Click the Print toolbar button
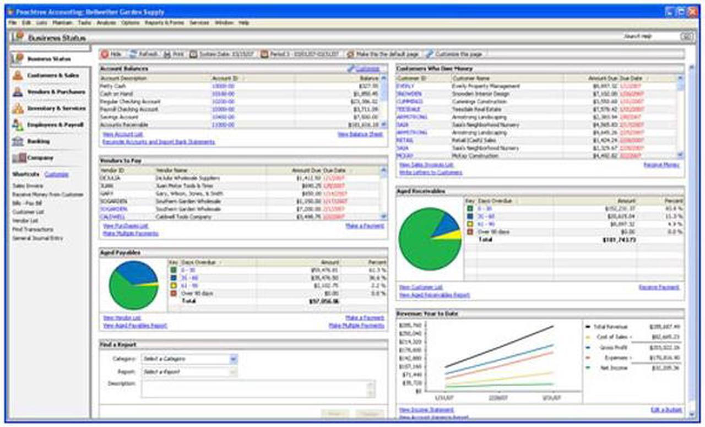705x427 pixels. pos(174,55)
